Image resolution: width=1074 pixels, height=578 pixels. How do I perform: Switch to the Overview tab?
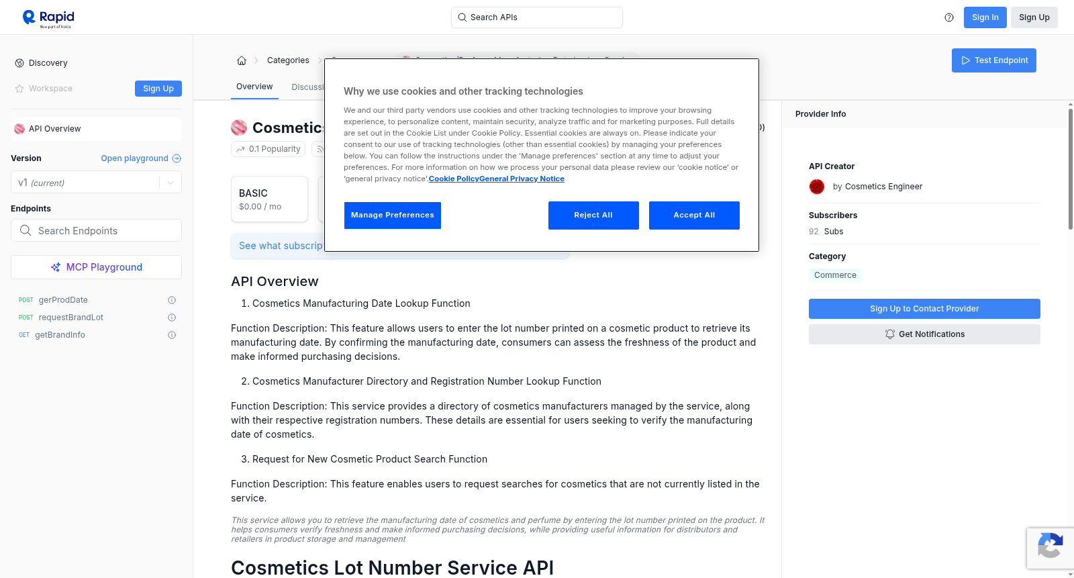[x=254, y=87]
